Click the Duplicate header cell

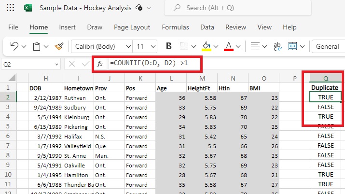click(x=325, y=88)
